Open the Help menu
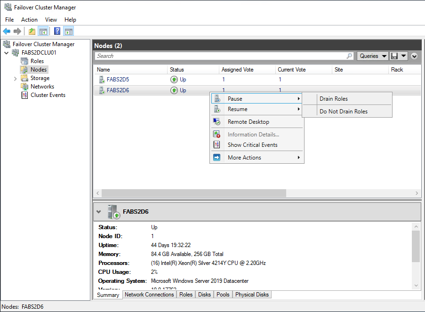The image size is (425, 312). click(x=70, y=20)
